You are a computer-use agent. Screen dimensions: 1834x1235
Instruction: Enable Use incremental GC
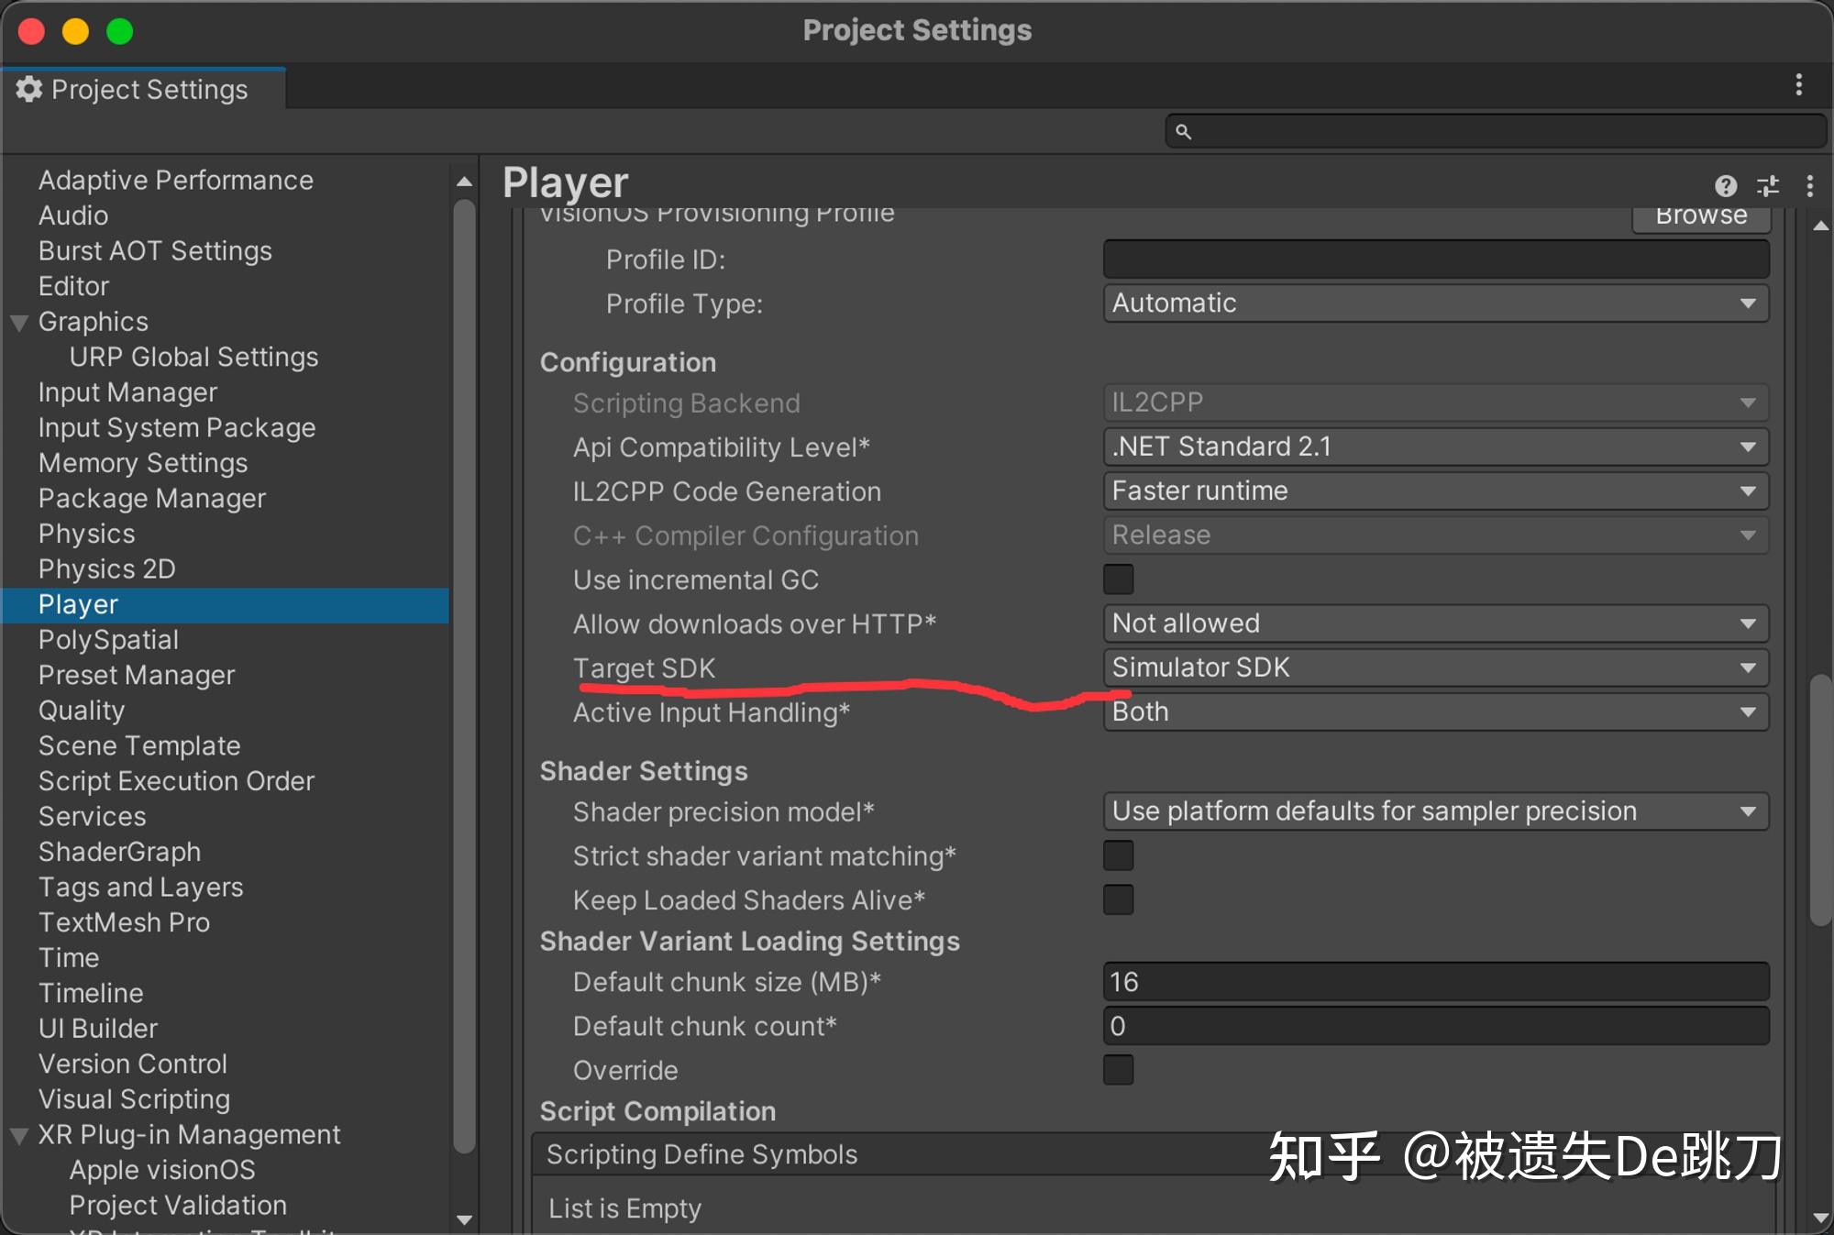[1119, 579]
